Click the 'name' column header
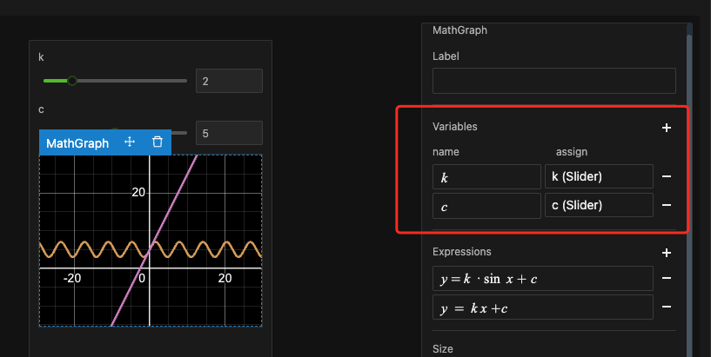Image resolution: width=711 pixels, height=357 pixels. [446, 152]
